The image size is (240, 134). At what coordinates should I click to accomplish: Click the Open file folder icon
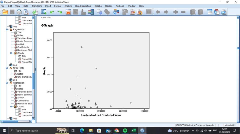[x=5, y=12]
